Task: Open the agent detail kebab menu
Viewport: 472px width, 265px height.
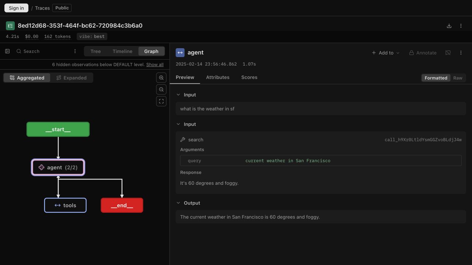Action: point(461,53)
